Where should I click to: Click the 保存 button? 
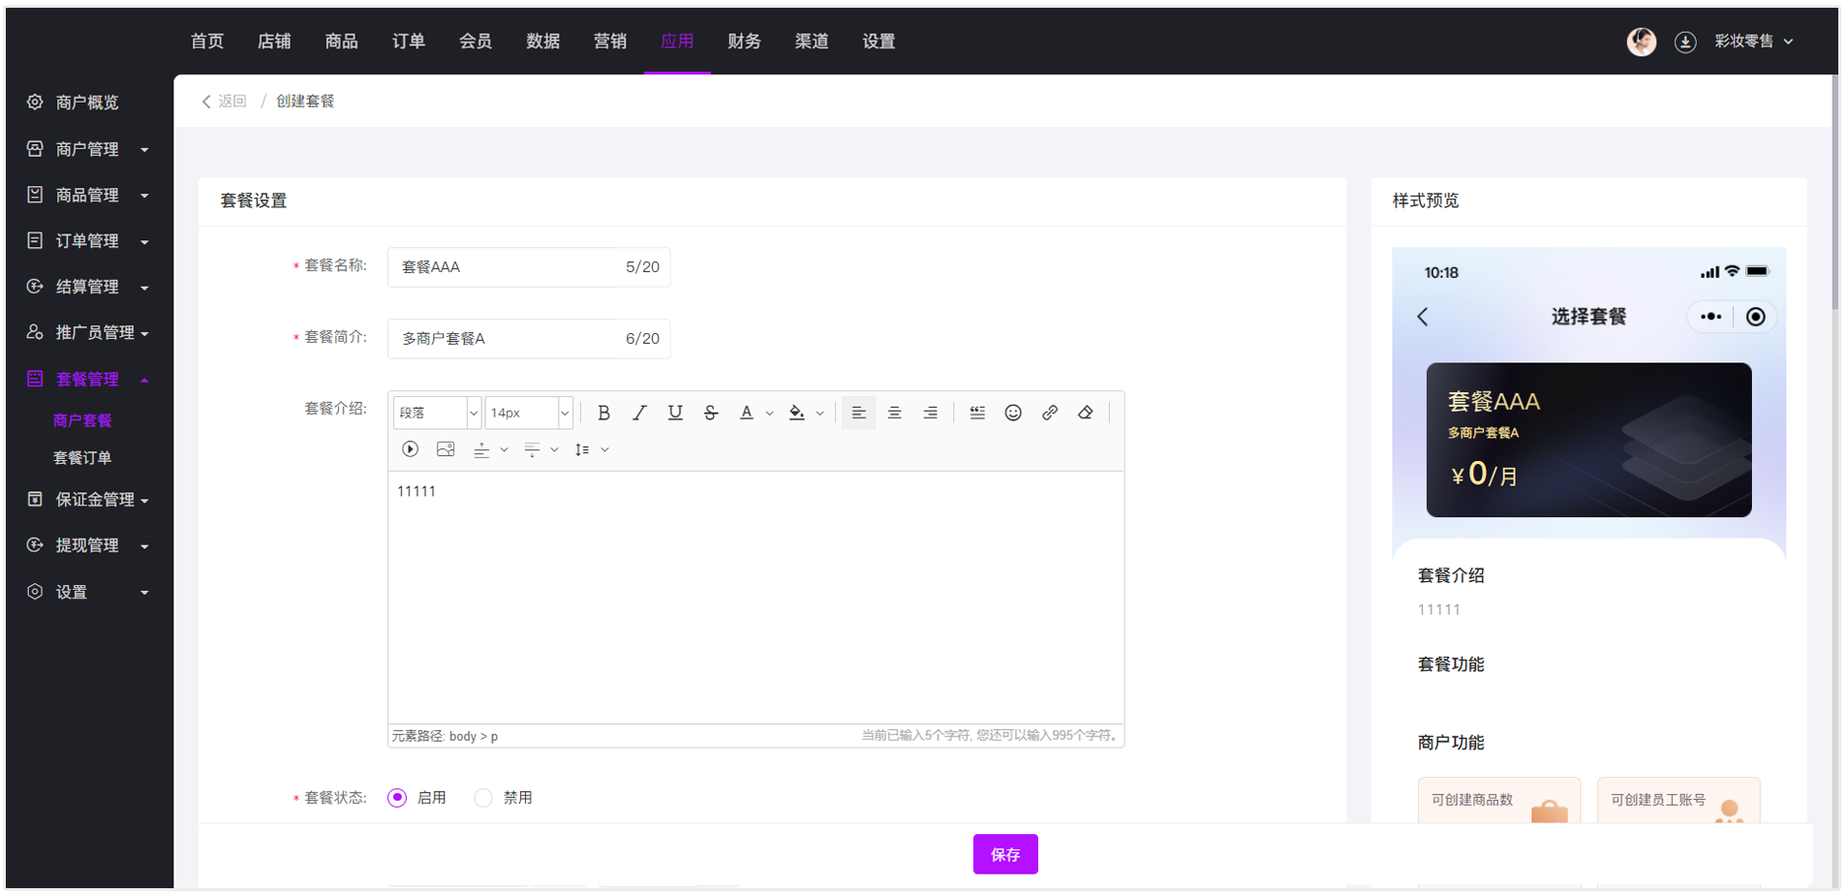(x=1004, y=854)
